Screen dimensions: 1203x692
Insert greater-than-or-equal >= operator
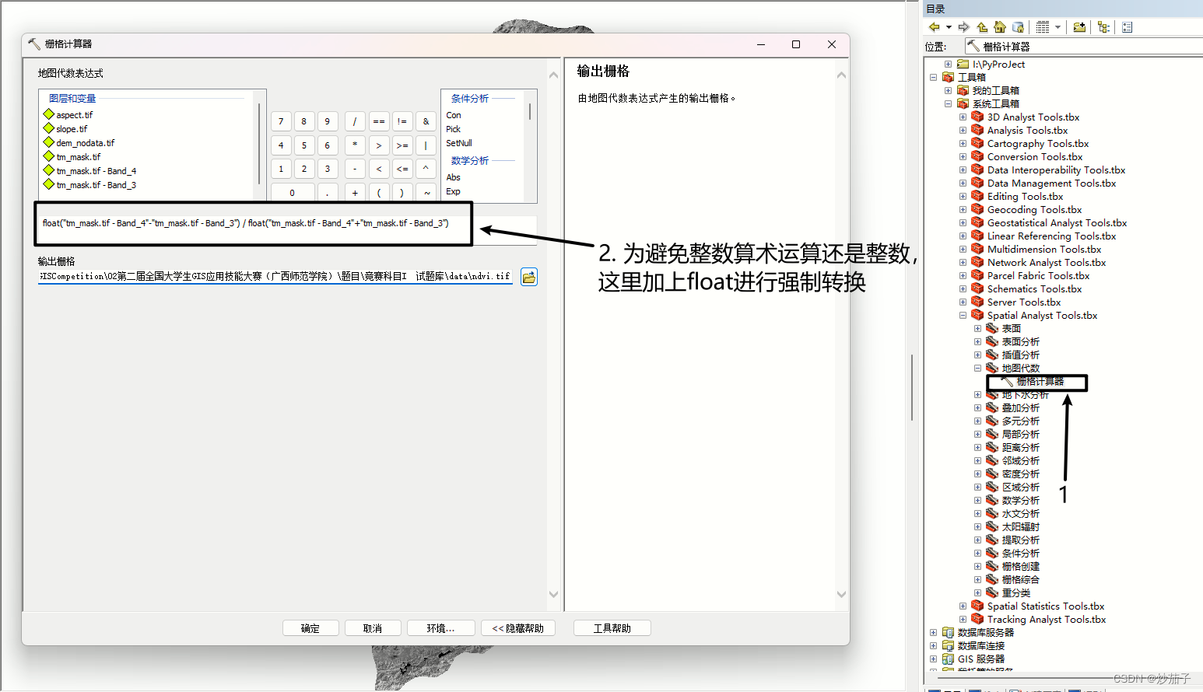pos(402,145)
